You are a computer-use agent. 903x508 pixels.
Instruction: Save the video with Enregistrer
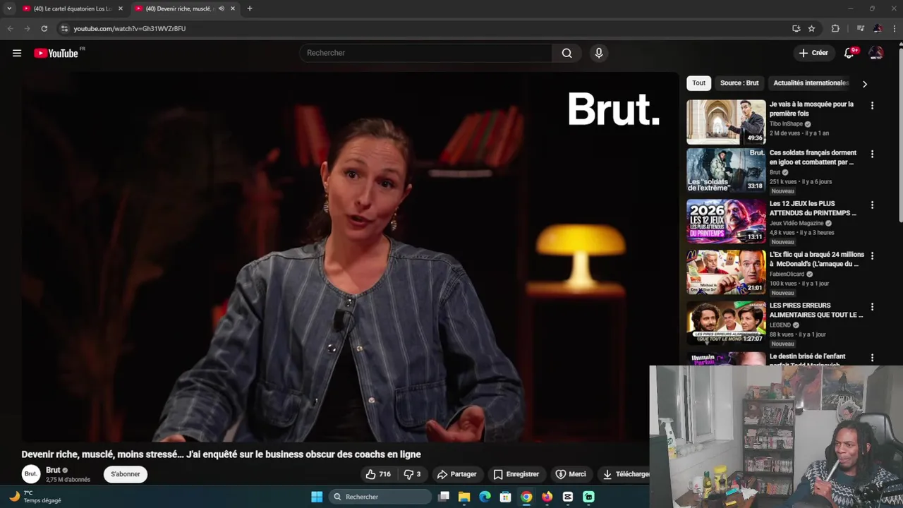point(516,474)
